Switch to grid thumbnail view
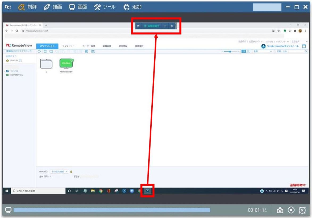312x218 pixels. pos(244,52)
